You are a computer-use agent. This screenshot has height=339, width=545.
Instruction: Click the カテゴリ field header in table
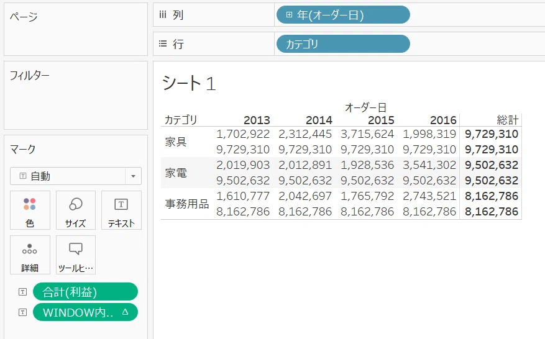[180, 120]
